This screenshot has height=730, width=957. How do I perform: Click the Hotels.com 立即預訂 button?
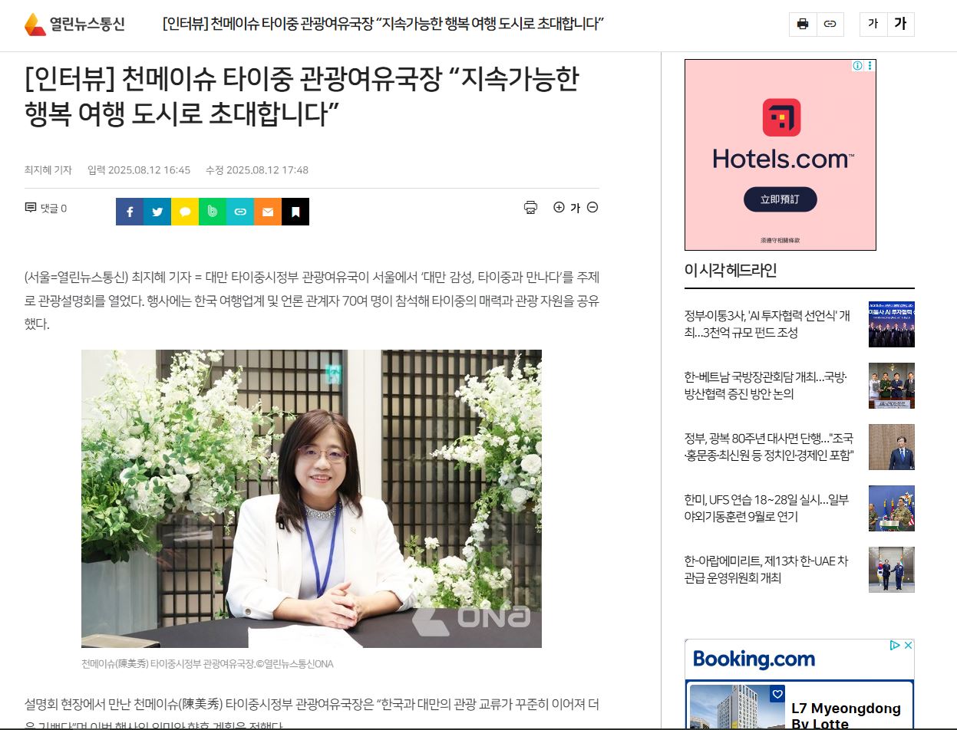coord(780,199)
